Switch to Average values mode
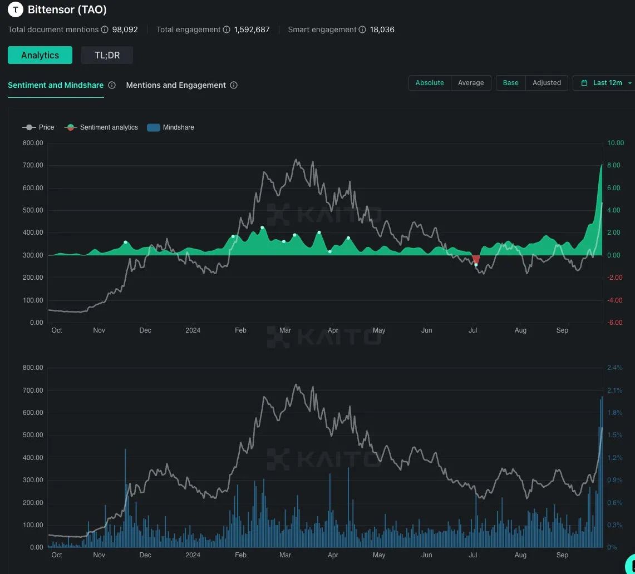Image resolution: width=635 pixels, height=574 pixels. pyautogui.click(x=471, y=83)
